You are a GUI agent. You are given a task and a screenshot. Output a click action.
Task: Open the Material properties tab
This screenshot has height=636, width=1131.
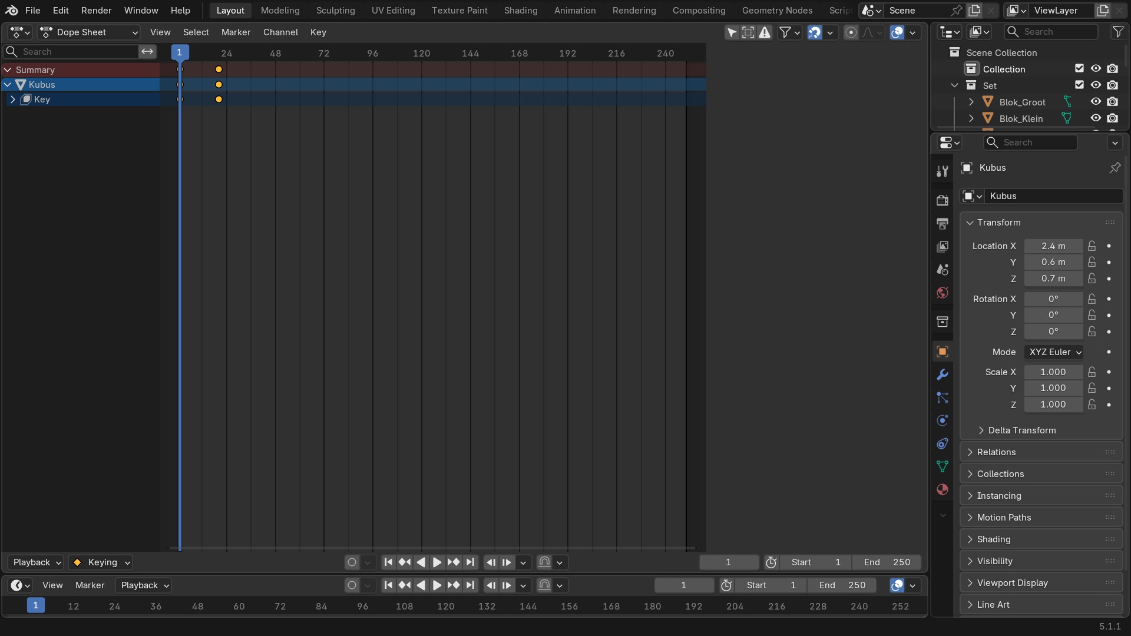coord(943,489)
